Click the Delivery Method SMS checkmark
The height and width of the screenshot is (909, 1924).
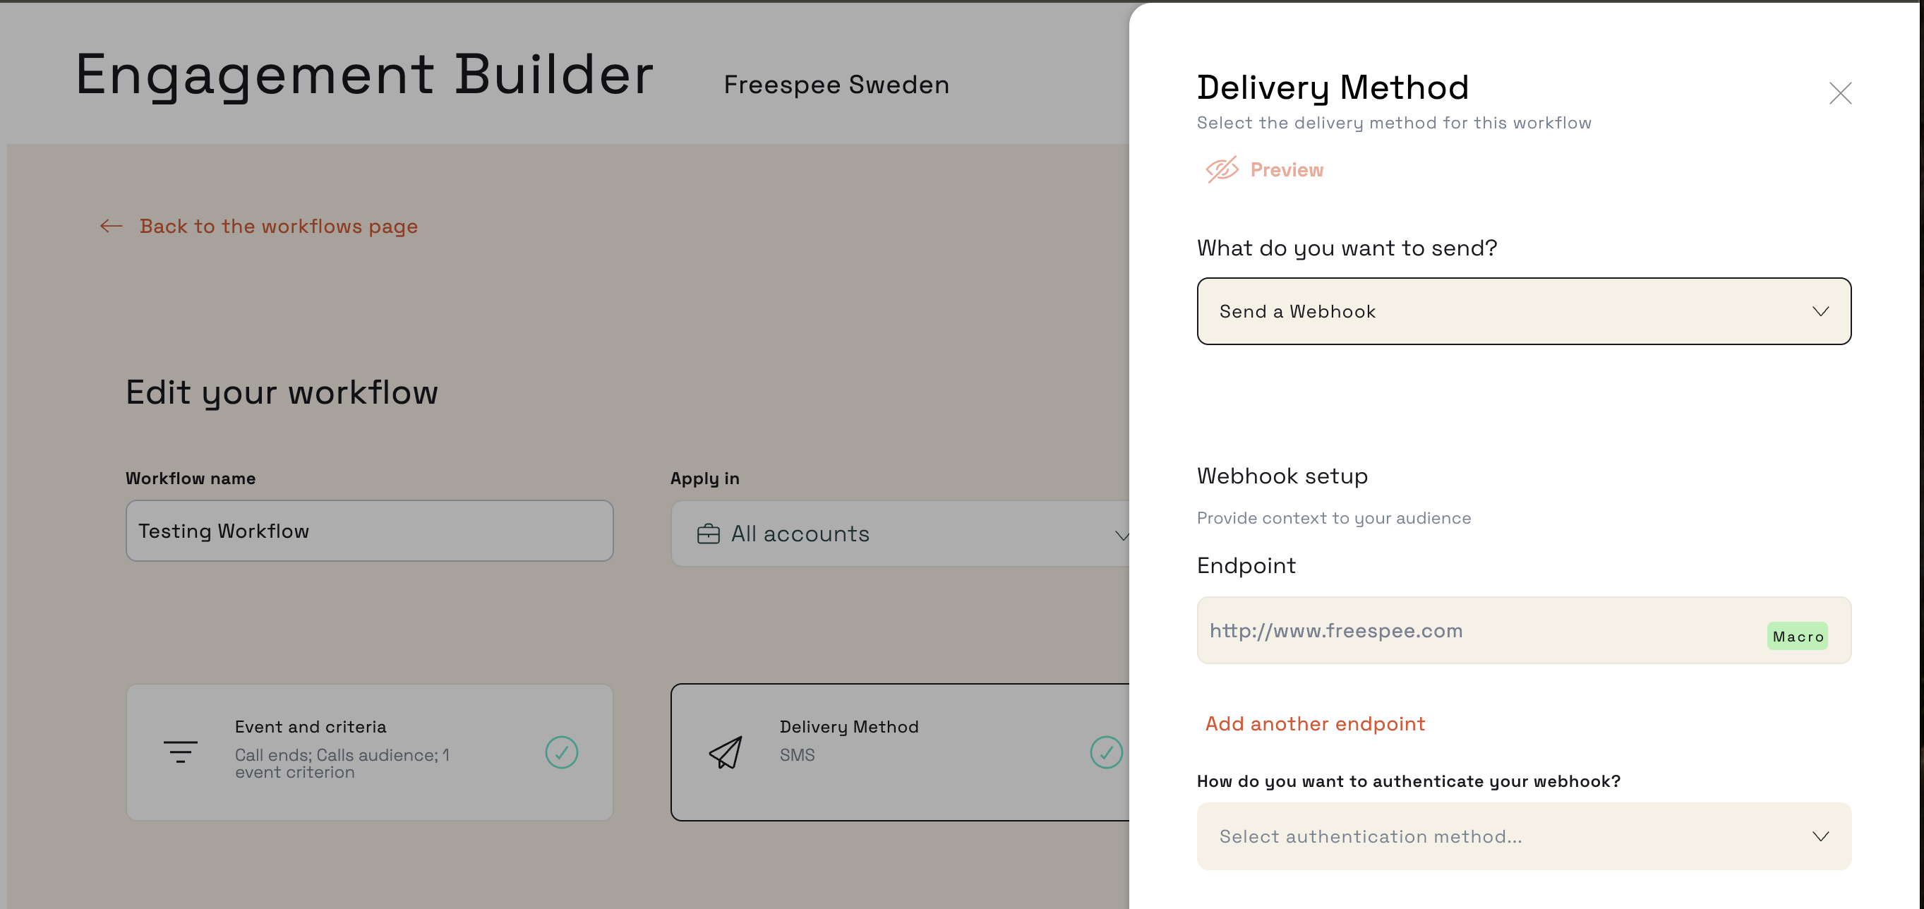pyautogui.click(x=1106, y=752)
